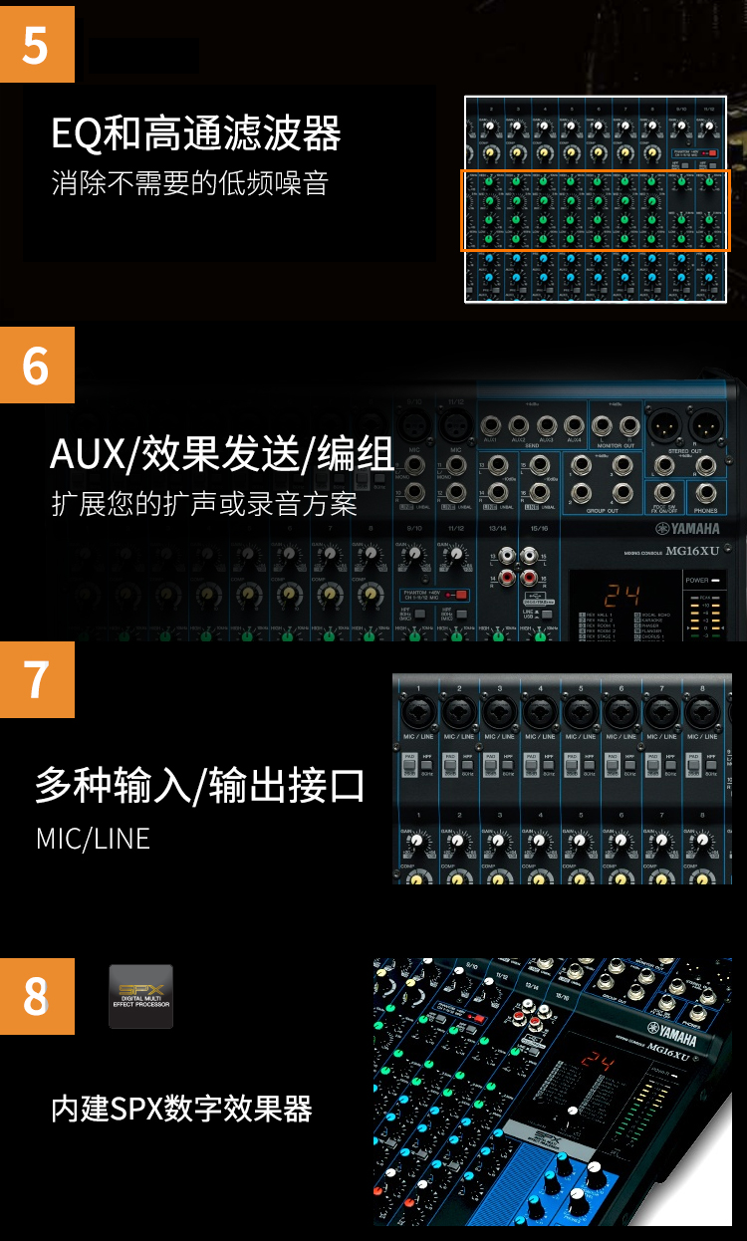
Task: Click the red RCA input jack 14
Action: click(508, 576)
